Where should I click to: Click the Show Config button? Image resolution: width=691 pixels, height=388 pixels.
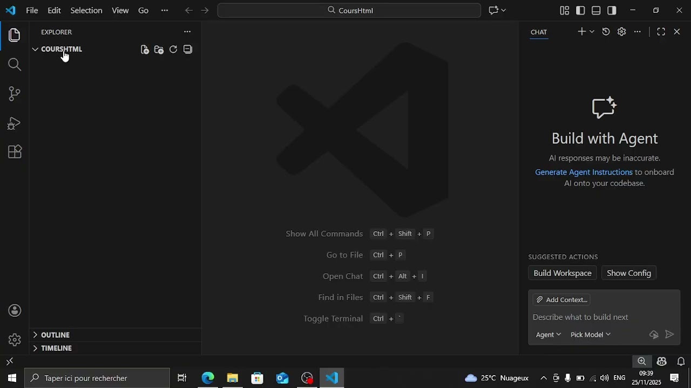pyautogui.click(x=629, y=273)
